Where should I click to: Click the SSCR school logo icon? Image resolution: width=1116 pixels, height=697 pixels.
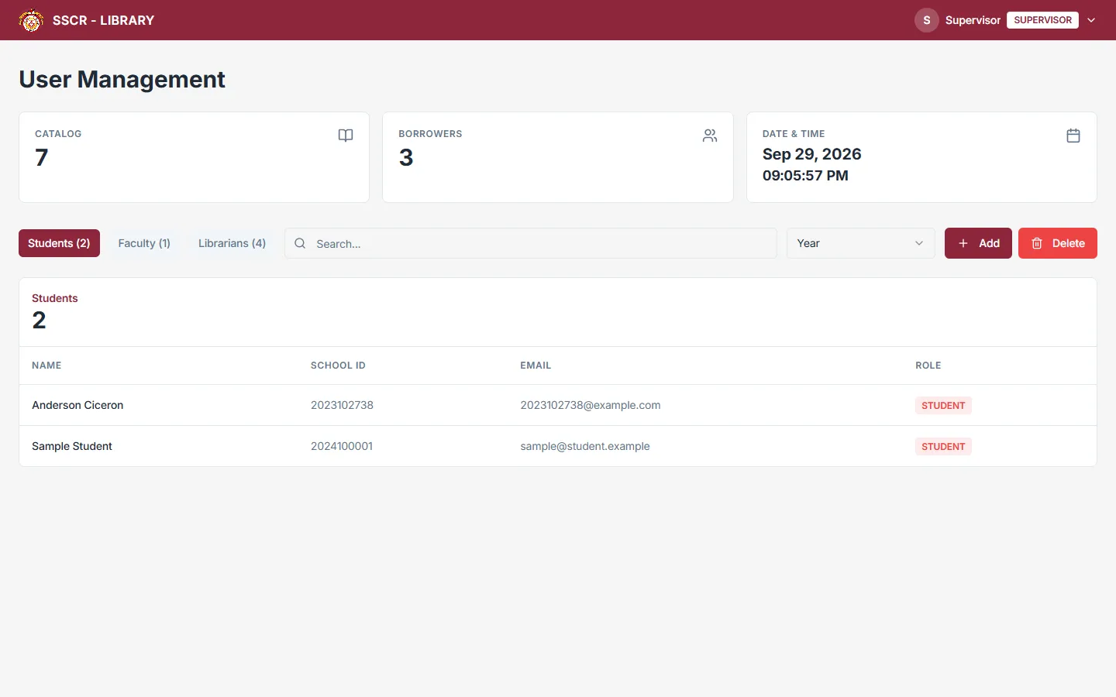point(31,20)
